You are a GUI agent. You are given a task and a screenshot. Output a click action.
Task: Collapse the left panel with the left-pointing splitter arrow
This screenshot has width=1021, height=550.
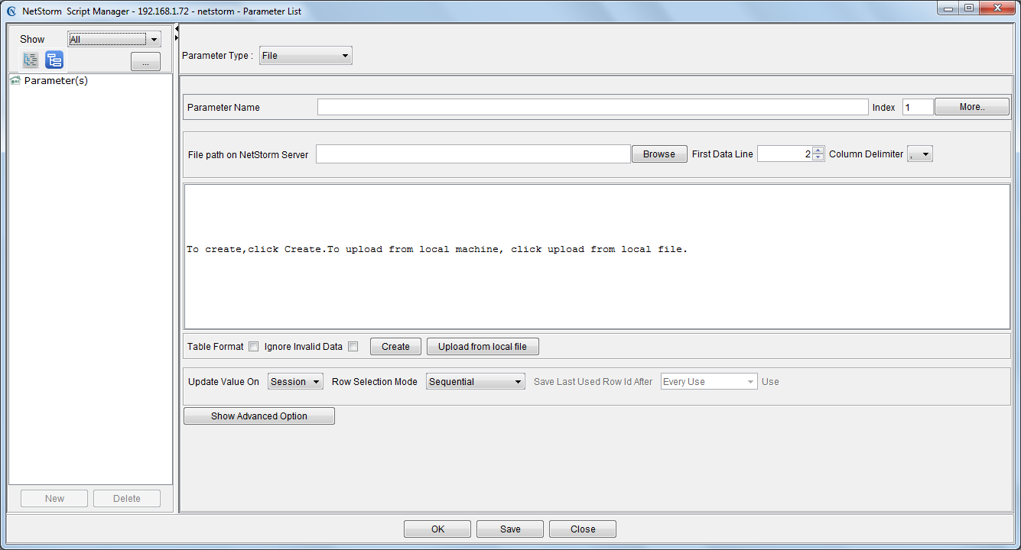(x=177, y=28)
